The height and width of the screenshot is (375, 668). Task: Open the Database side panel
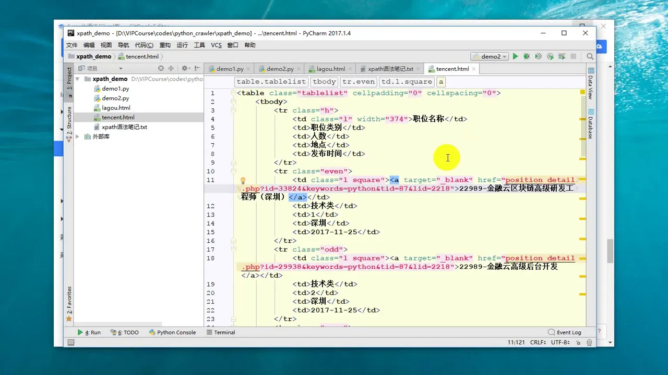pos(591,124)
